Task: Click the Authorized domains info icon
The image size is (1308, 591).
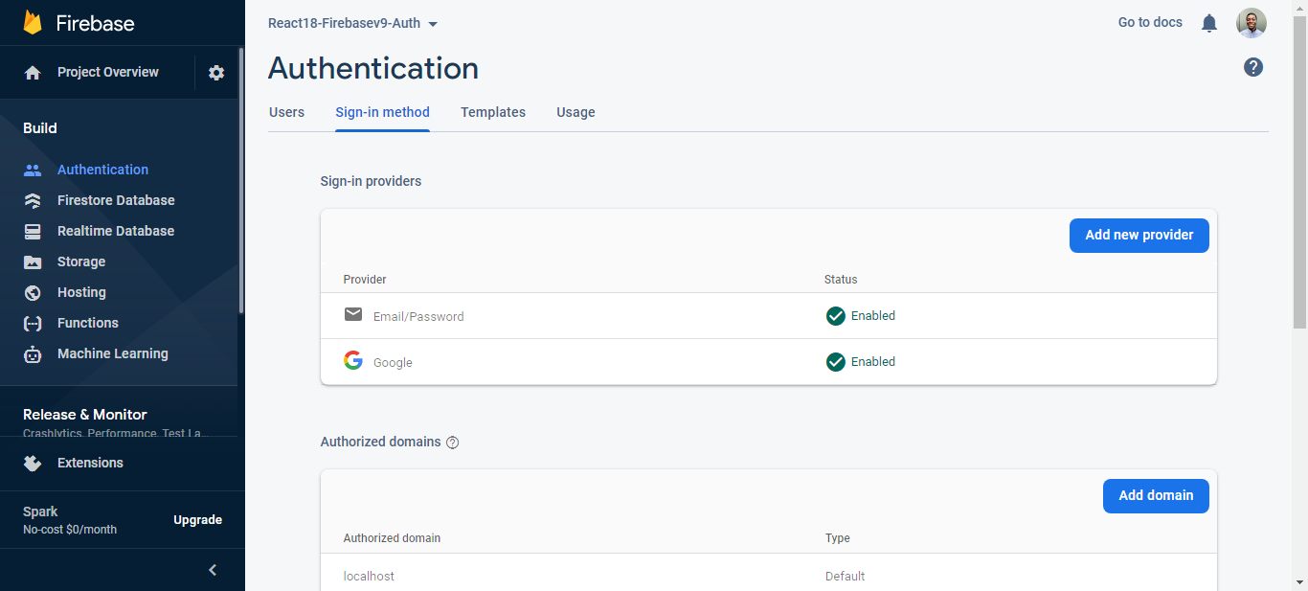Action: [453, 443]
